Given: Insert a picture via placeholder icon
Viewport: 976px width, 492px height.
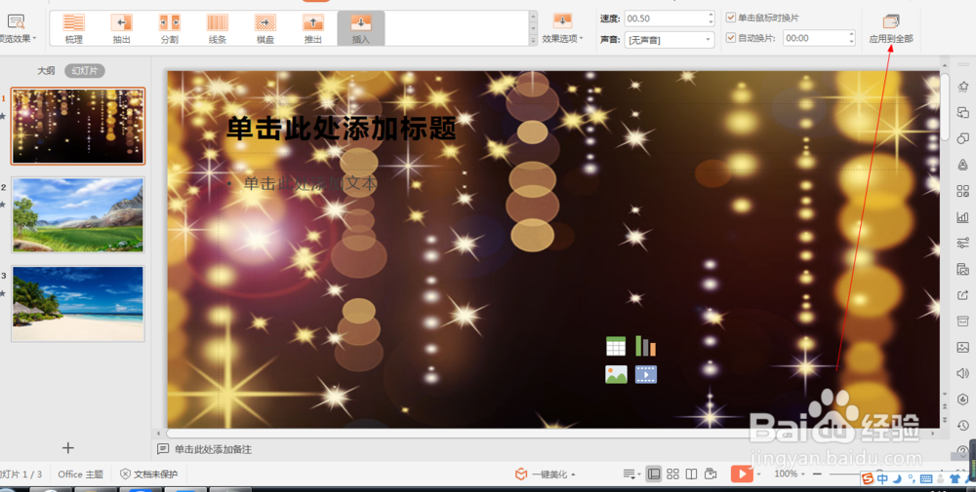Looking at the screenshot, I should click(x=616, y=374).
